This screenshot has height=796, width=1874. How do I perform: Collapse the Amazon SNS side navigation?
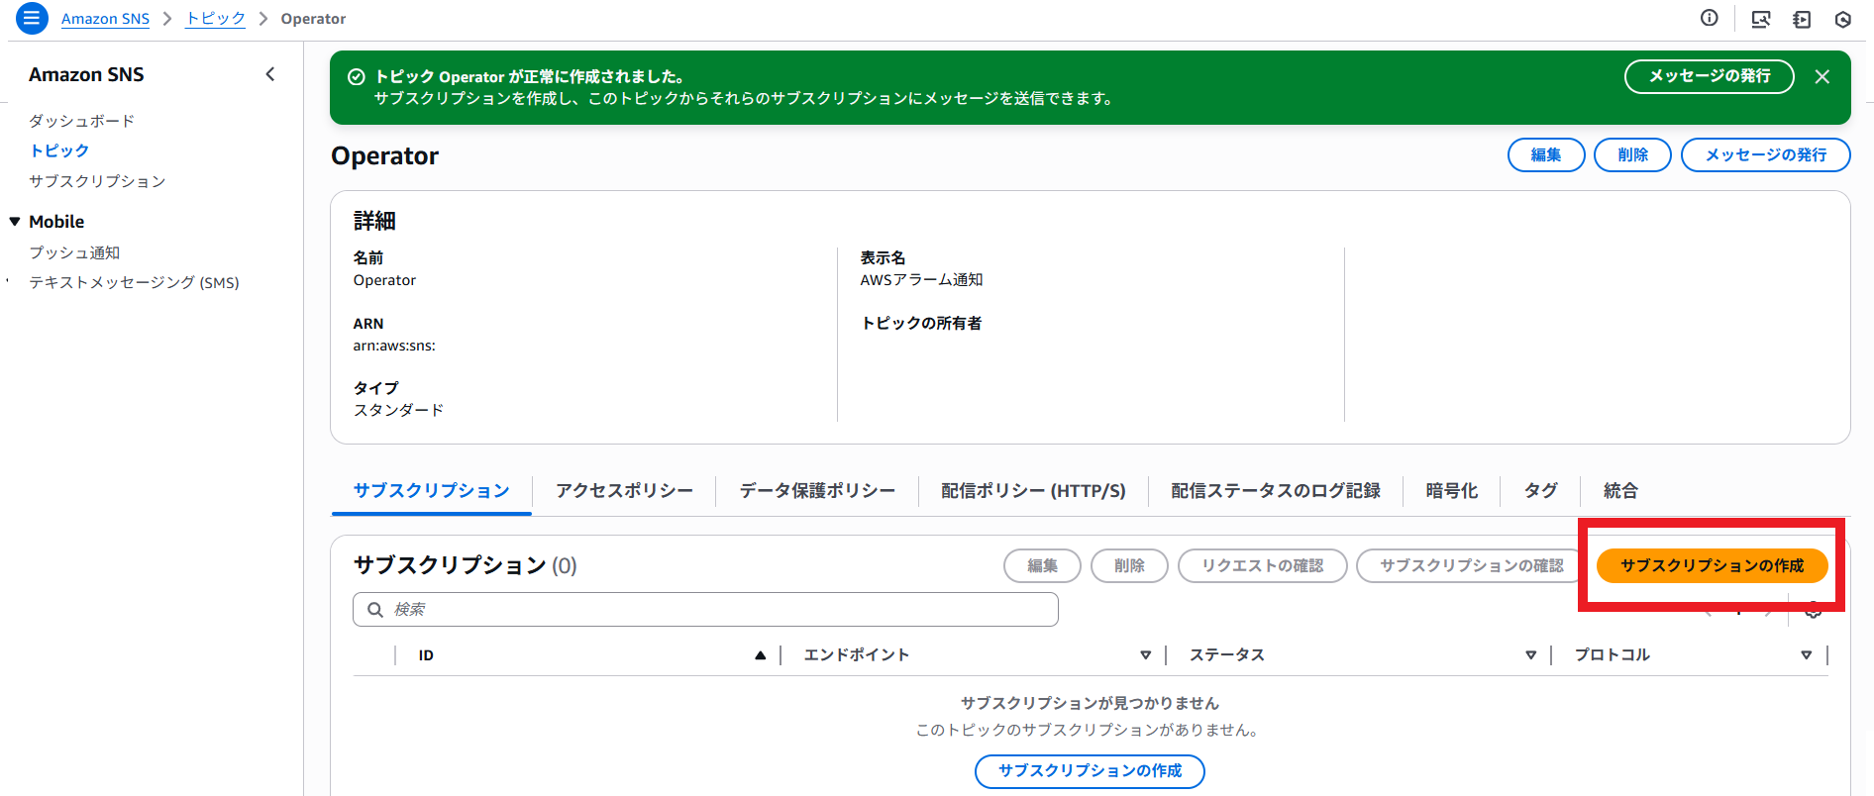[270, 74]
